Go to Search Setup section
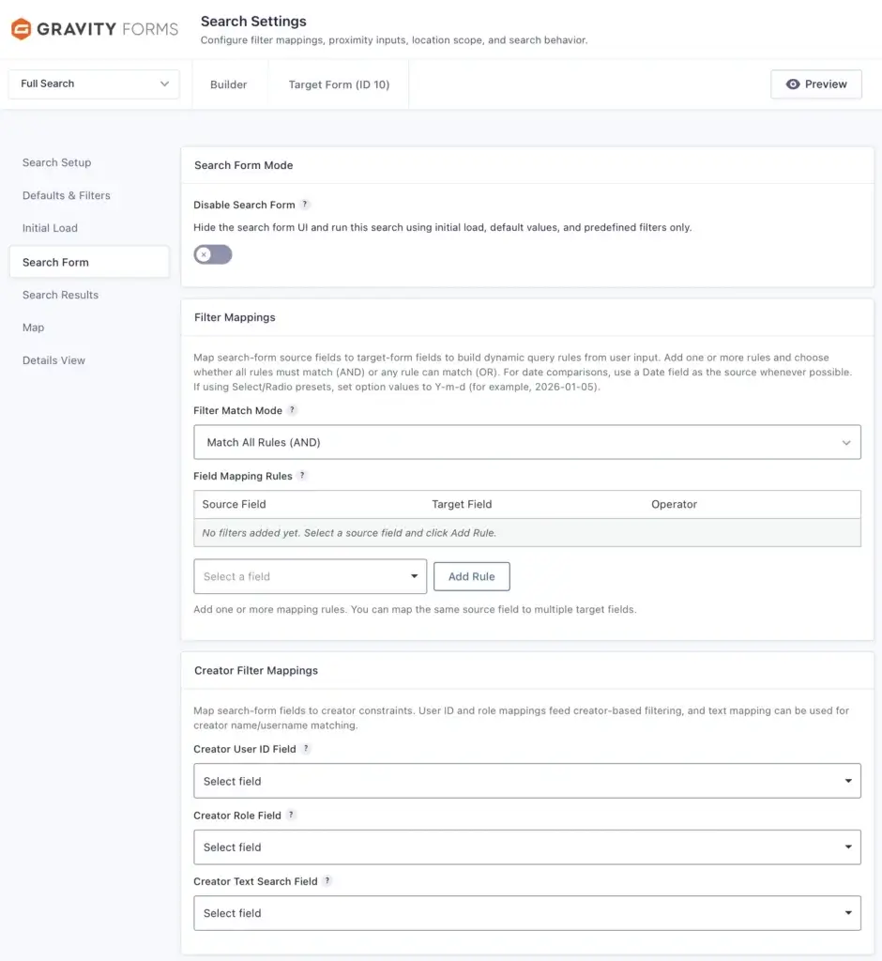 coord(57,162)
